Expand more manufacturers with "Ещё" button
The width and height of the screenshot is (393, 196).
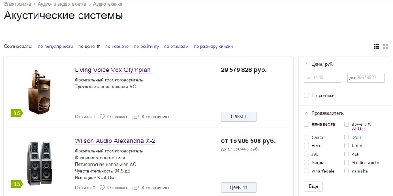[313, 186]
